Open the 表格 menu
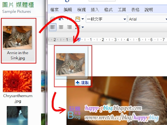 pos(135,10)
